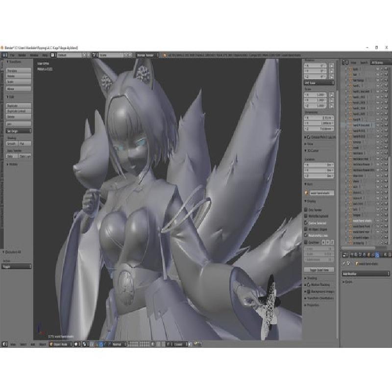Lock the Rotation Y value
Image resolution: width=392 pixels, height=392 pixels.
pos(332,71)
